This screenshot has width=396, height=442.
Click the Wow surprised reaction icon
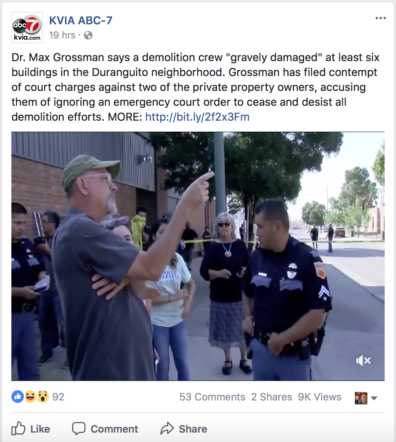point(43,397)
